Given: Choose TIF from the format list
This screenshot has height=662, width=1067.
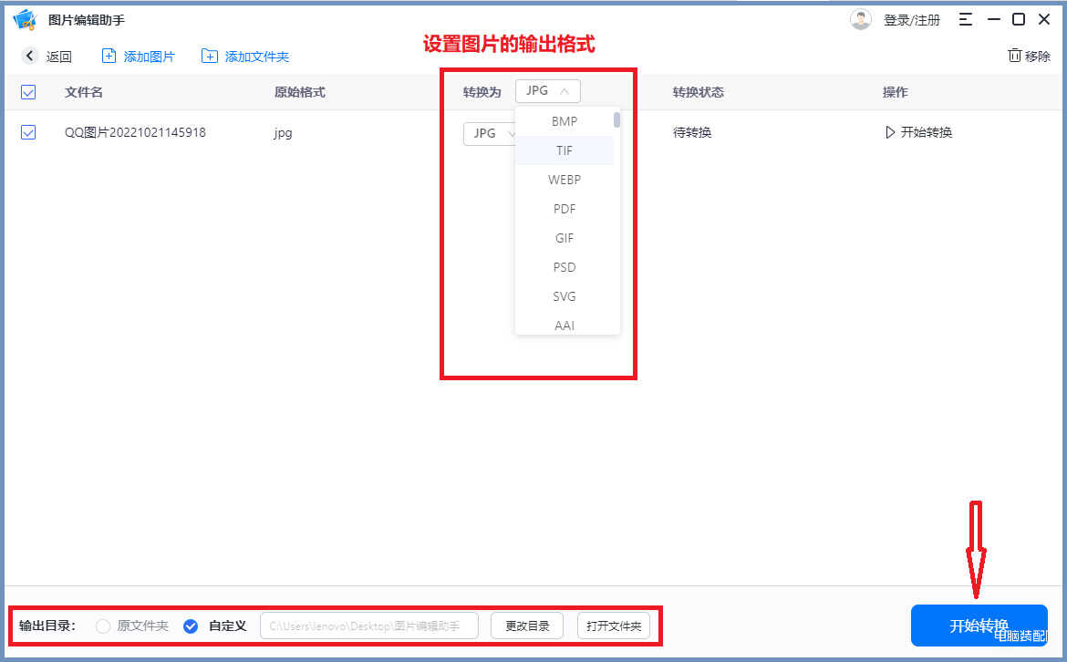Looking at the screenshot, I should 565,150.
